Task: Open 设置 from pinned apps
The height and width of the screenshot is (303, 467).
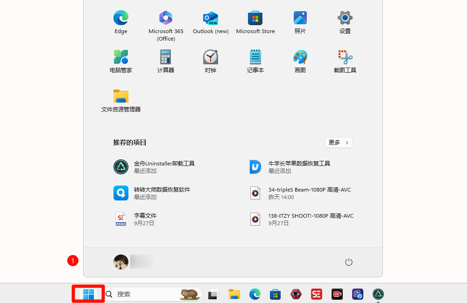Action: [345, 22]
